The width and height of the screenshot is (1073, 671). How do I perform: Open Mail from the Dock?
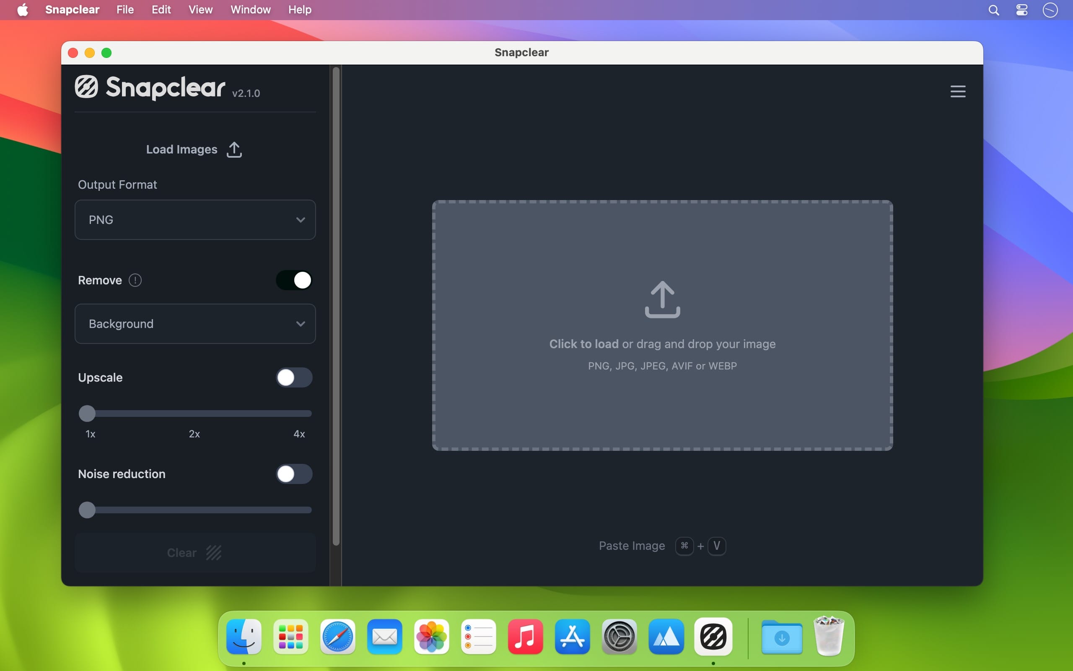pos(384,637)
